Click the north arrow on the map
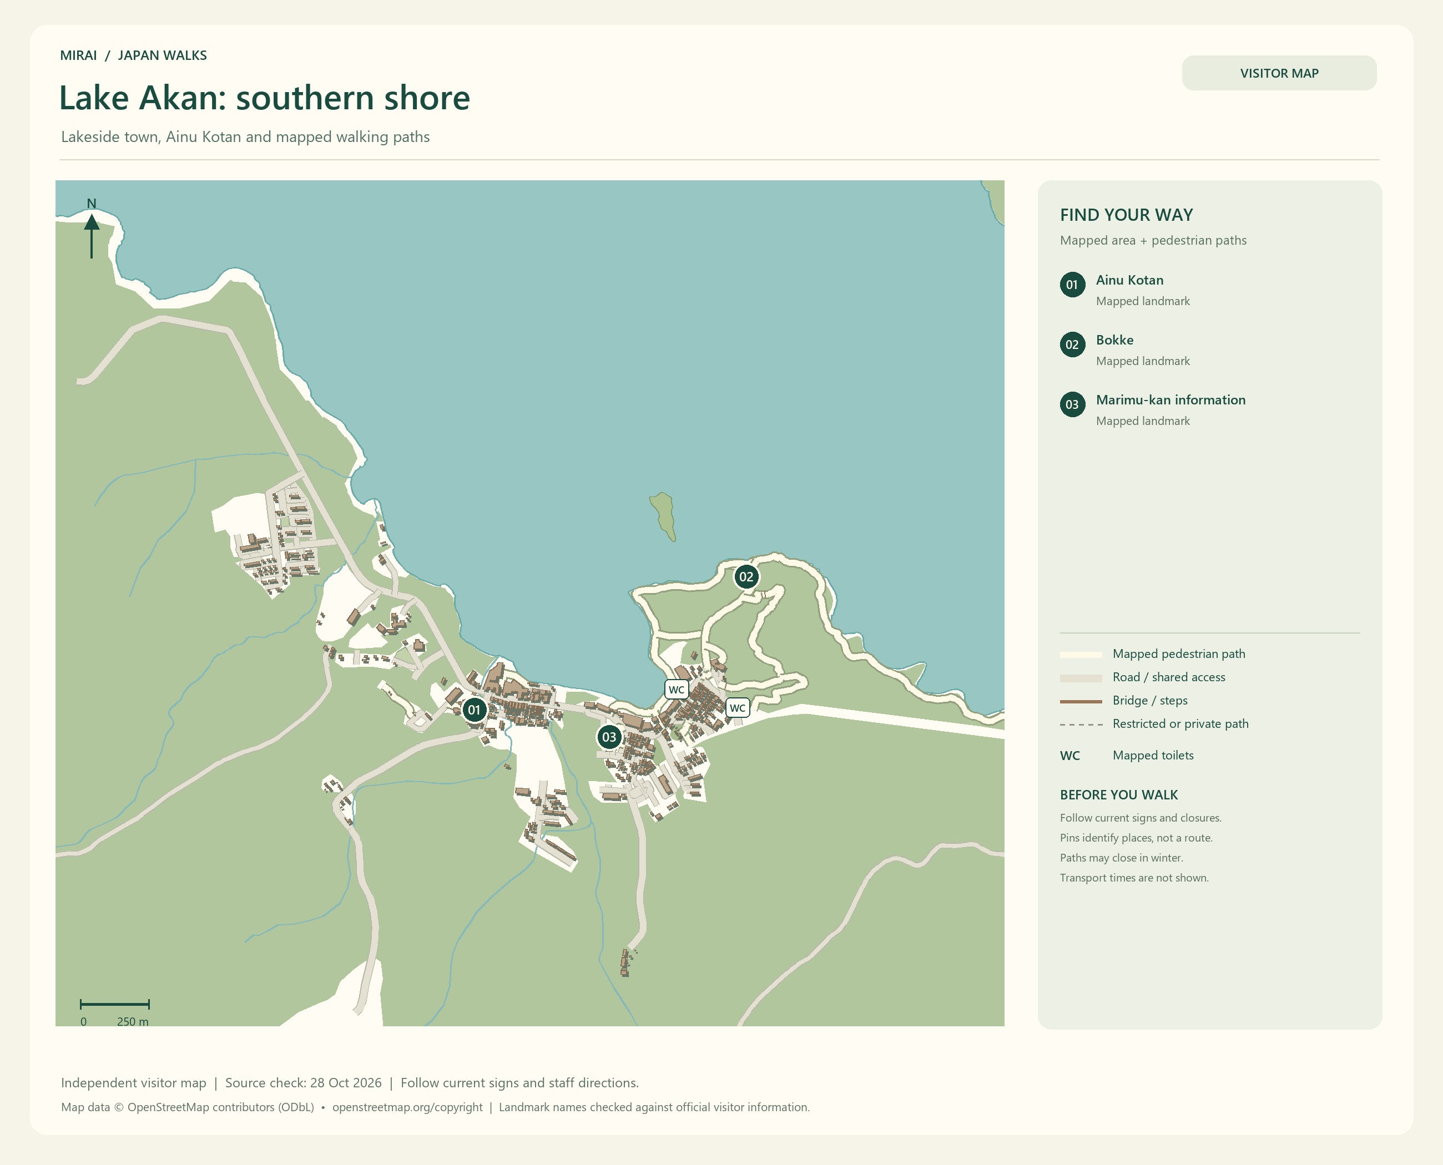 pyautogui.click(x=92, y=228)
